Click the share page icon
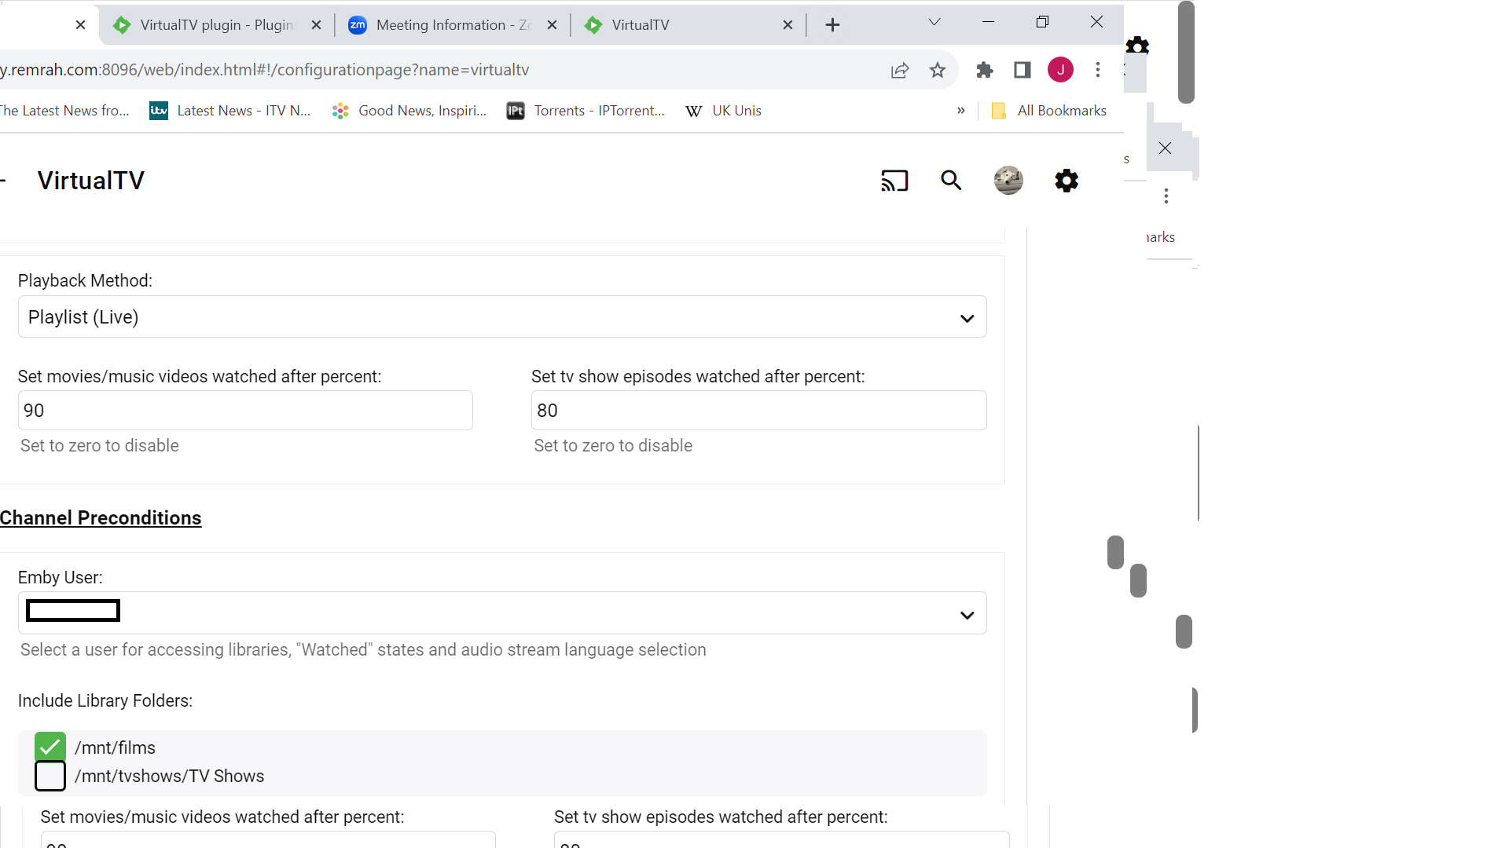This screenshot has width=1509, height=848. click(x=900, y=70)
